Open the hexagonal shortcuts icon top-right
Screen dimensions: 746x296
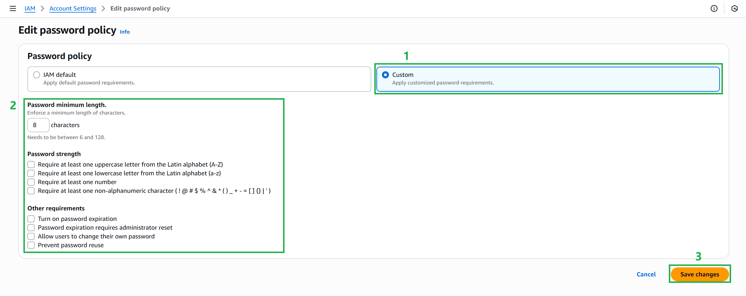tap(735, 8)
